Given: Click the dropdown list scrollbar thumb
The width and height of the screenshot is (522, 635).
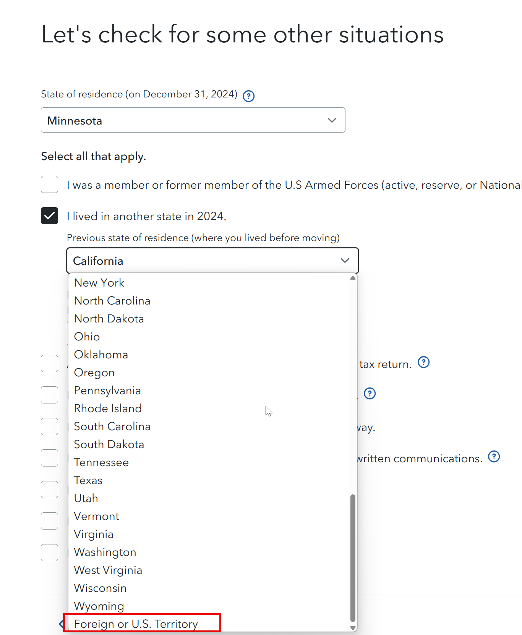Looking at the screenshot, I should pyautogui.click(x=353, y=558).
